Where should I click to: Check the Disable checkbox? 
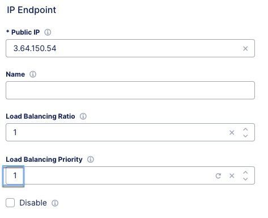(10, 203)
